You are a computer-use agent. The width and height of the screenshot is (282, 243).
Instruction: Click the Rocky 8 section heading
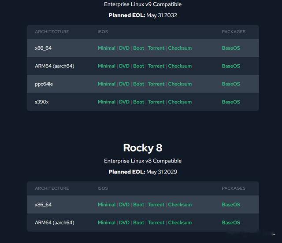[x=143, y=148]
